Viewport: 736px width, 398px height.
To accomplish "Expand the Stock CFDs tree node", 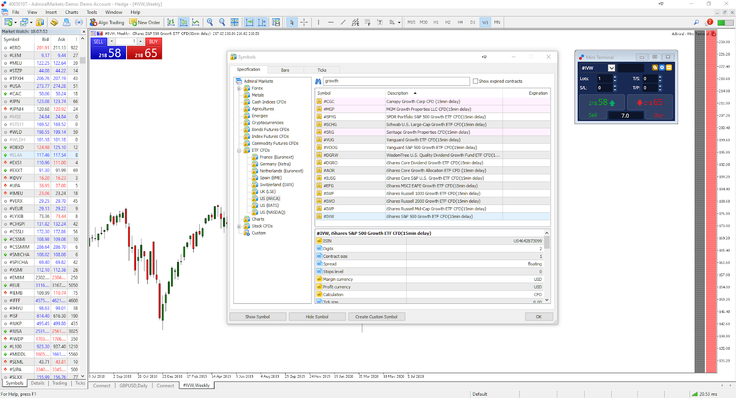I will pos(239,226).
